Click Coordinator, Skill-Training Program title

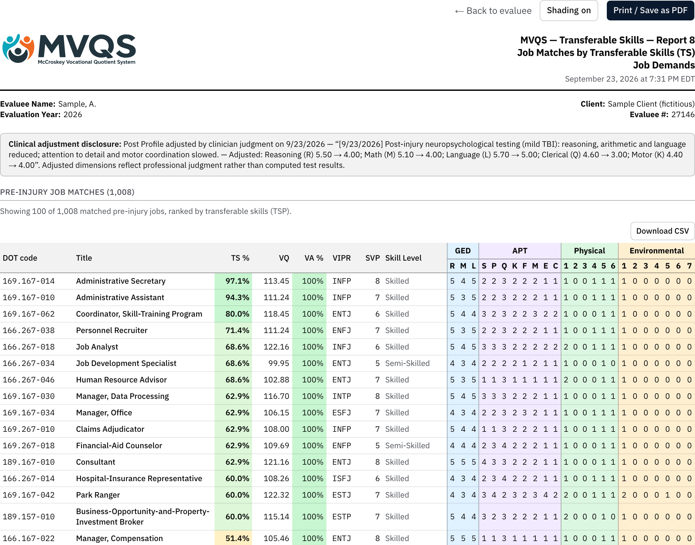click(x=139, y=314)
